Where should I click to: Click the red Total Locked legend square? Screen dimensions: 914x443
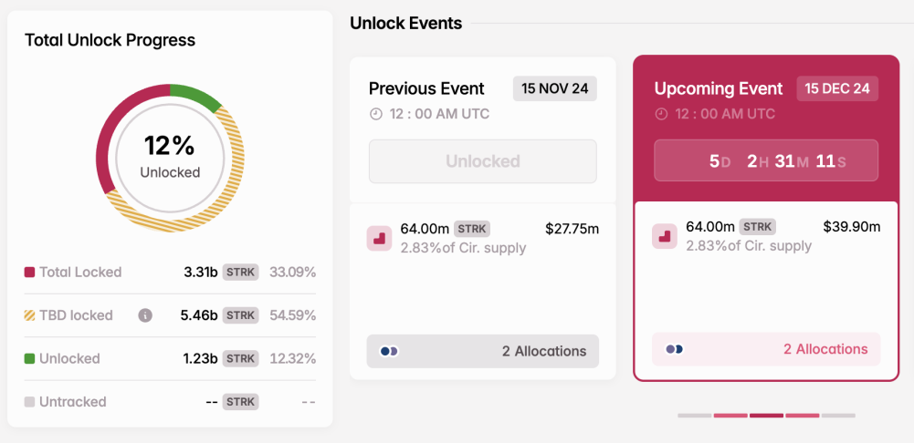point(30,273)
